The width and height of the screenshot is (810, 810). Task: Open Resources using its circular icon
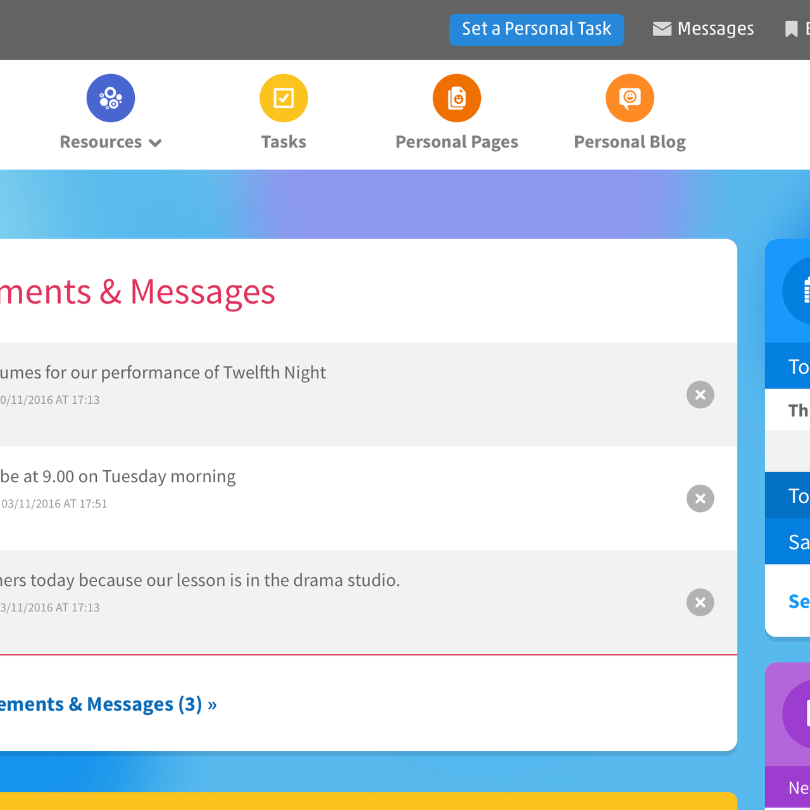pos(111,98)
